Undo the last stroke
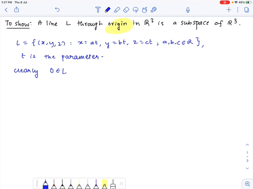The height and width of the screenshot is (189, 253). point(57,9)
